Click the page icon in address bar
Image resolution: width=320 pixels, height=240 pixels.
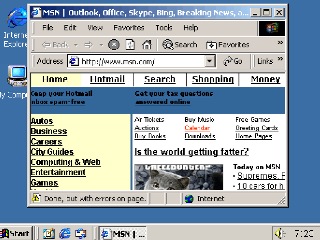point(74,61)
